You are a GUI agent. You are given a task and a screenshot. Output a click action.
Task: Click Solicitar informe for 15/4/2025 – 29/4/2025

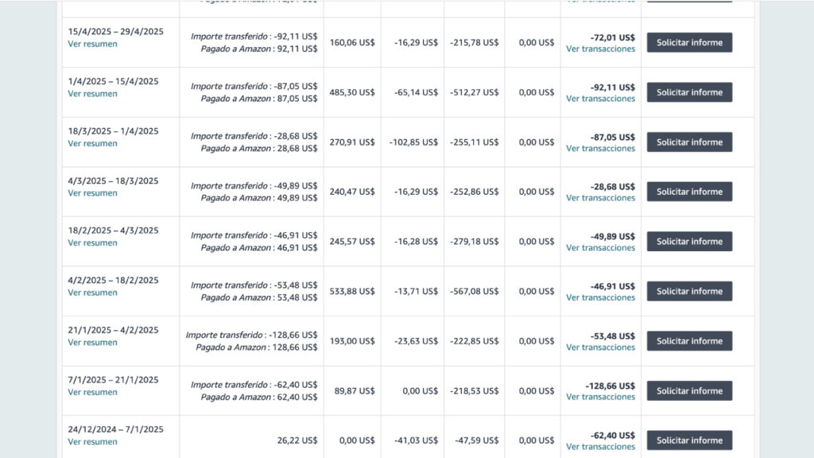(x=689, y=43)
